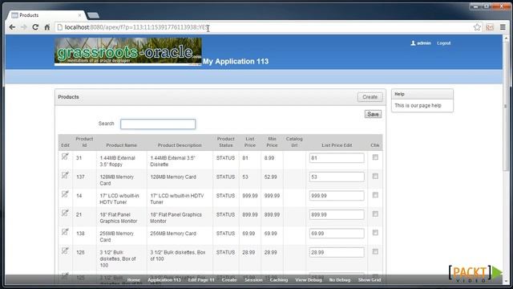The width and height of the screenshot is (513, 289).
Task: Select the Products browser tab
Action: coord(46,15)
